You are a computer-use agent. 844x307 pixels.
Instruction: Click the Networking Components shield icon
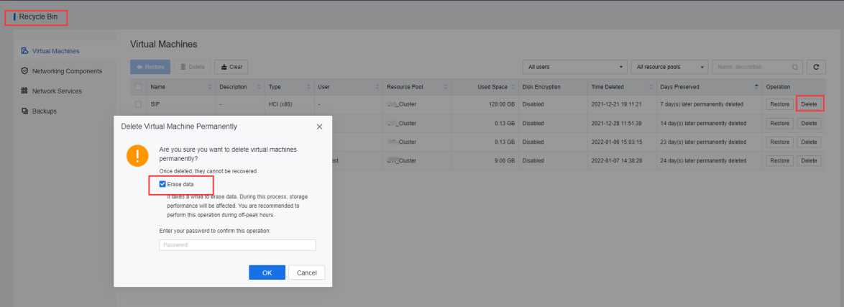[24, 70]
